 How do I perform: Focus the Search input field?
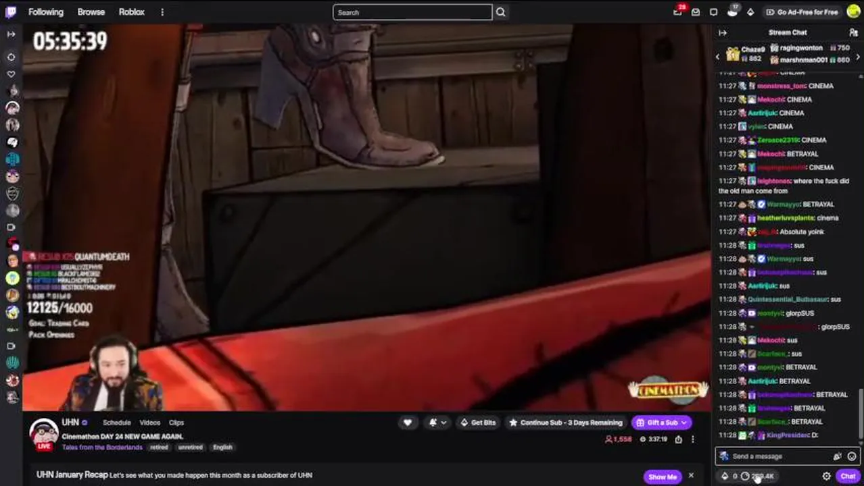coord(412,12)
